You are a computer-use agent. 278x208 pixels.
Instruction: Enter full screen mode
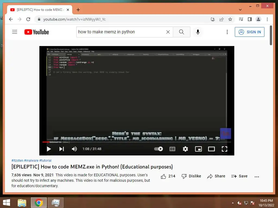pos(225,149)
